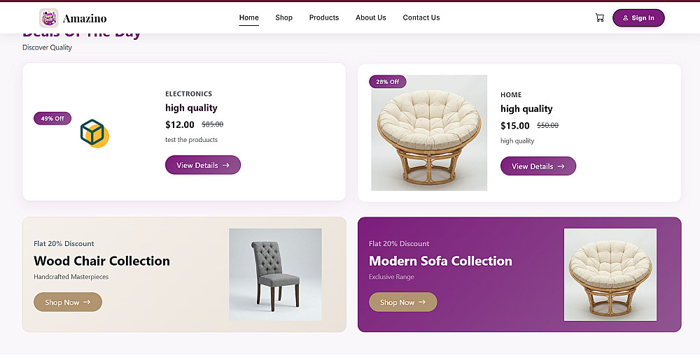Screen dimensions: 700x360
Task: Click the 49% Off discount badge
Action: [x=52, y=118]
